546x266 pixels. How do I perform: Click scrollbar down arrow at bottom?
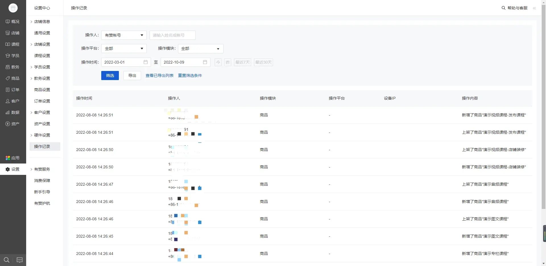point(543,263)
